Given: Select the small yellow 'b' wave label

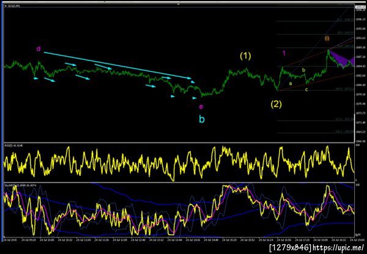Looking at the screenshot, I should (303, 70).
